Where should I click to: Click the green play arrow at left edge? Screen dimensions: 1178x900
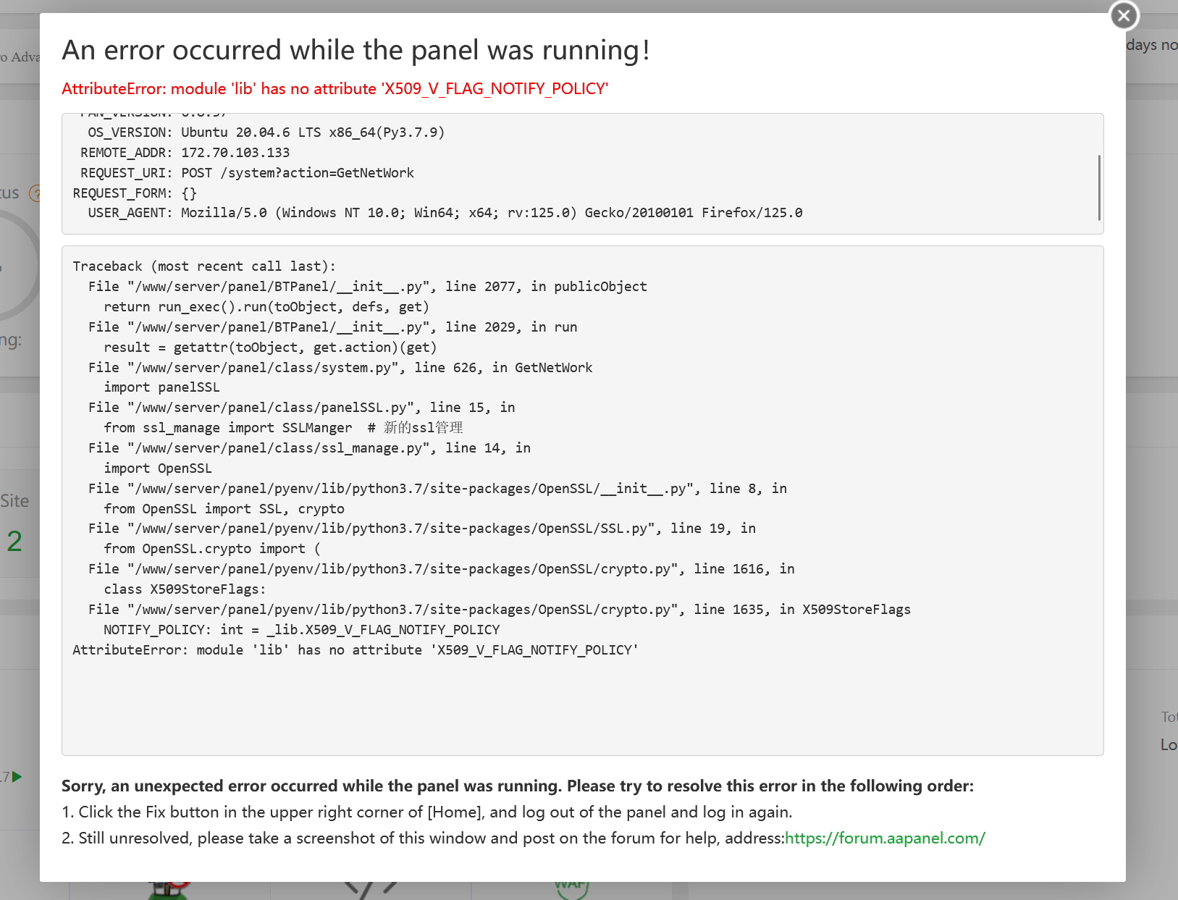tap(17, 777)
